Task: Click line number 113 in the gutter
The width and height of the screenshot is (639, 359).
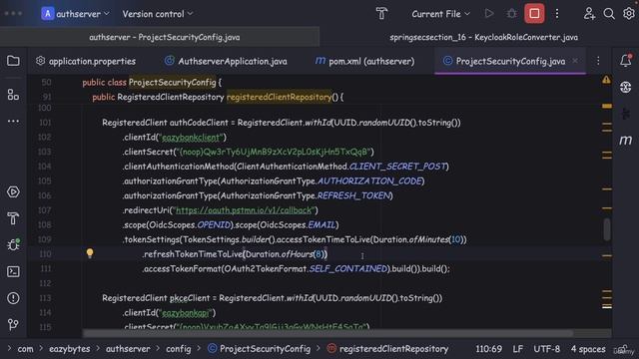Action: coord(45,298)
